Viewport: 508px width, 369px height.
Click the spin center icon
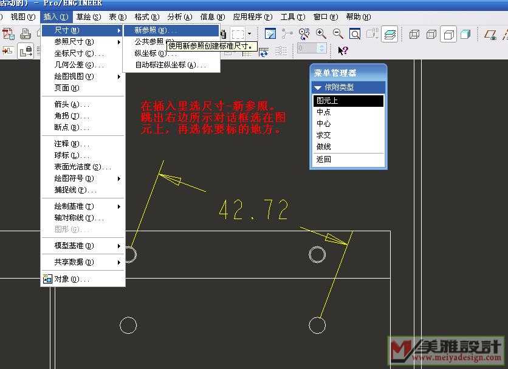coord(287,33)
